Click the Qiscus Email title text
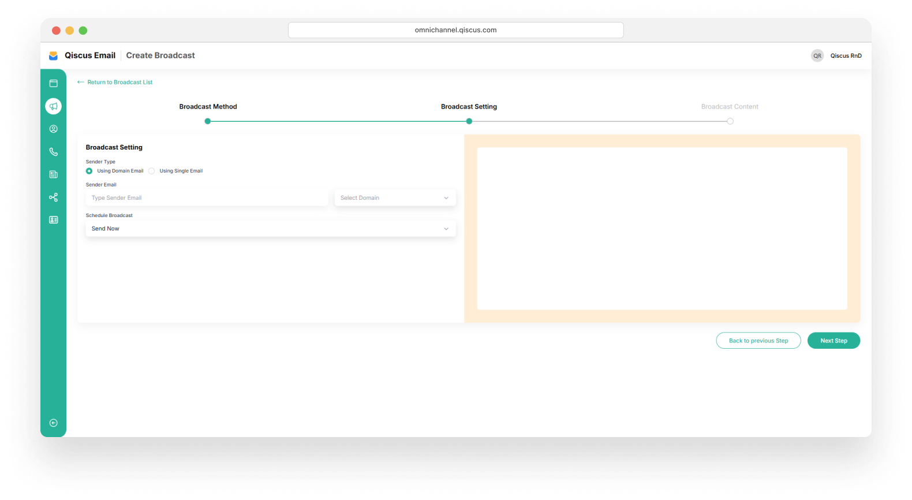 (x=90, y=55)
